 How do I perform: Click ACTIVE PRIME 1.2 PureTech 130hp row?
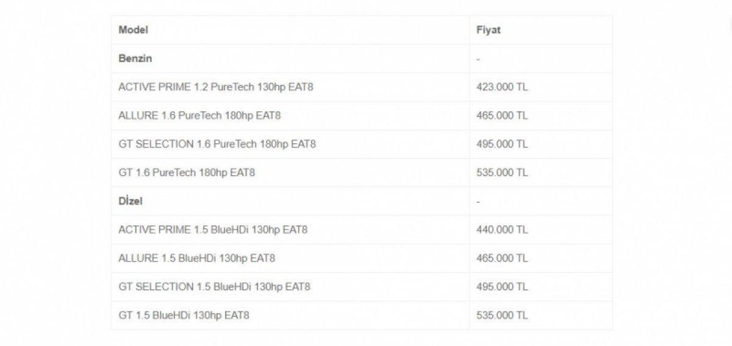pos(216,87)
